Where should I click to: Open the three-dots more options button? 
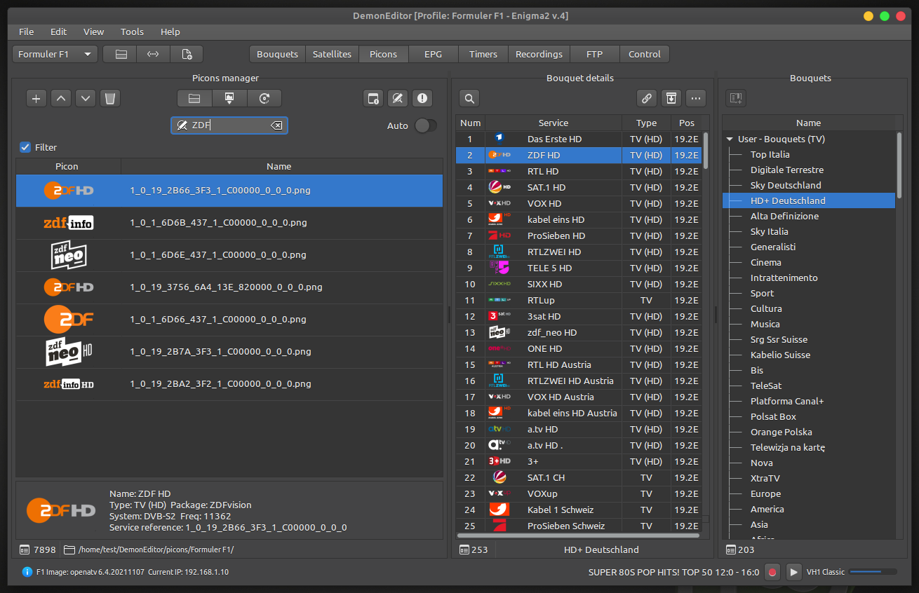695,98
